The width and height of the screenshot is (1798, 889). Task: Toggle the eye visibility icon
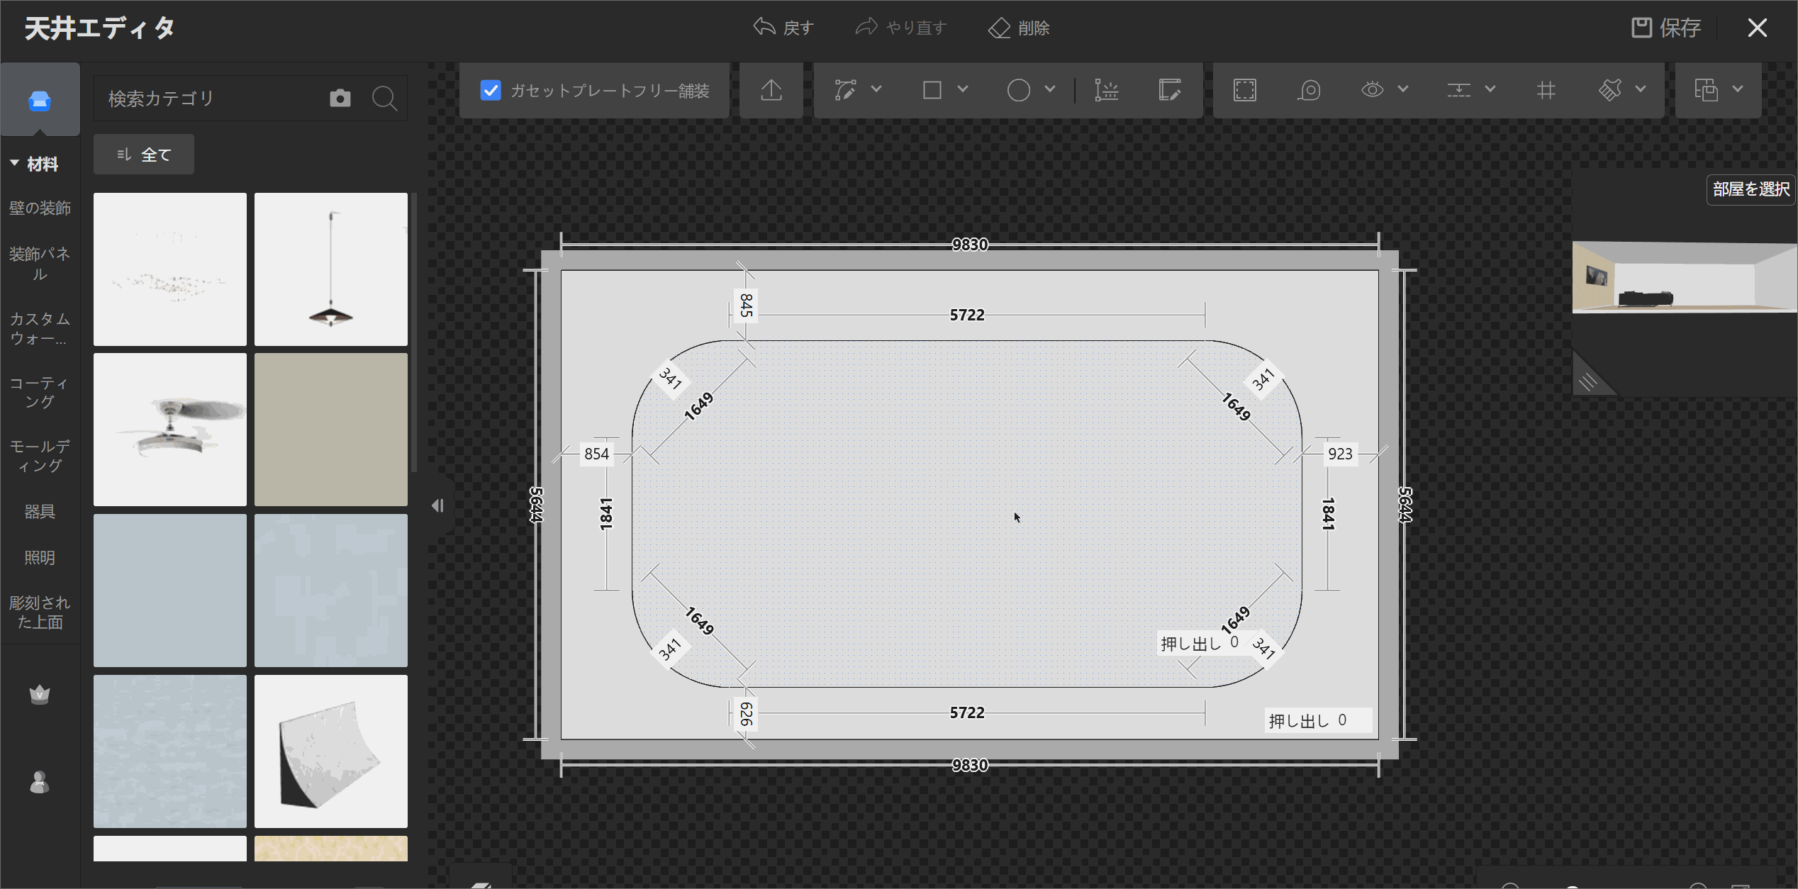[1373, 90]
